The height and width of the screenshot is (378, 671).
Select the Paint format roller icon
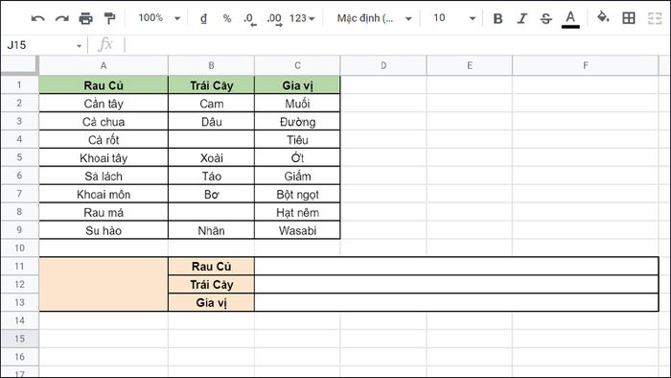click(x=109, y=18)
